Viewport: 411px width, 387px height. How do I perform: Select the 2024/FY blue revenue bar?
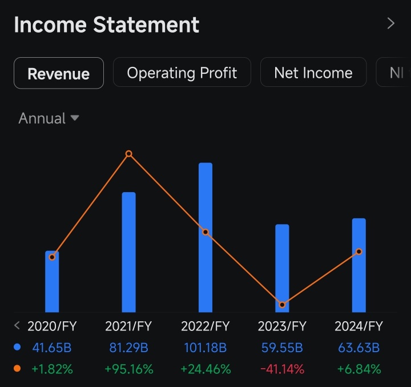[x=359, y=265]
